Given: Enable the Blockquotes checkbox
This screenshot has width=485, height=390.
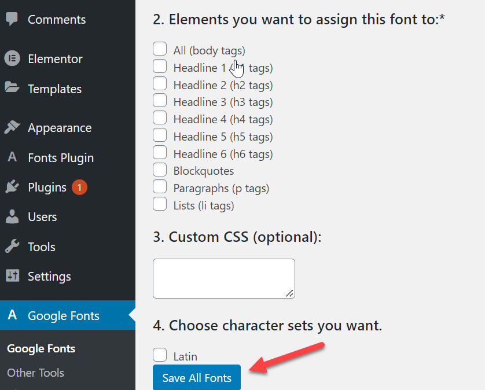Looking at the screenshot, I should [x=160, y=170].
